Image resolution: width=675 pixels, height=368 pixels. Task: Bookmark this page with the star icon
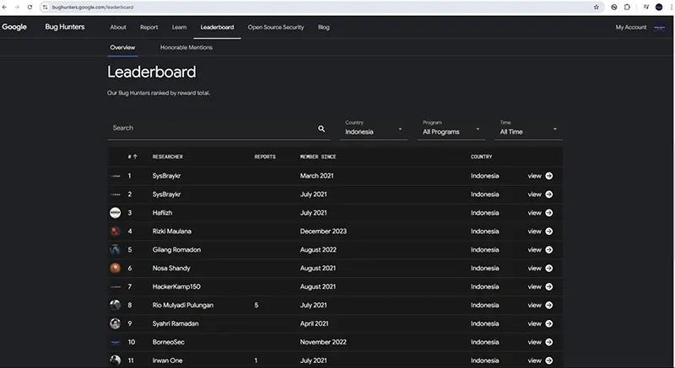click(x=597, y=7)
